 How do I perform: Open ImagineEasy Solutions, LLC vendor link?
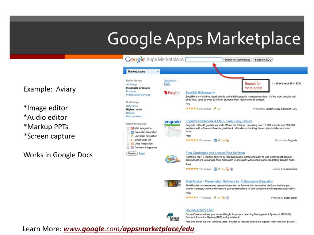(281, 109)
